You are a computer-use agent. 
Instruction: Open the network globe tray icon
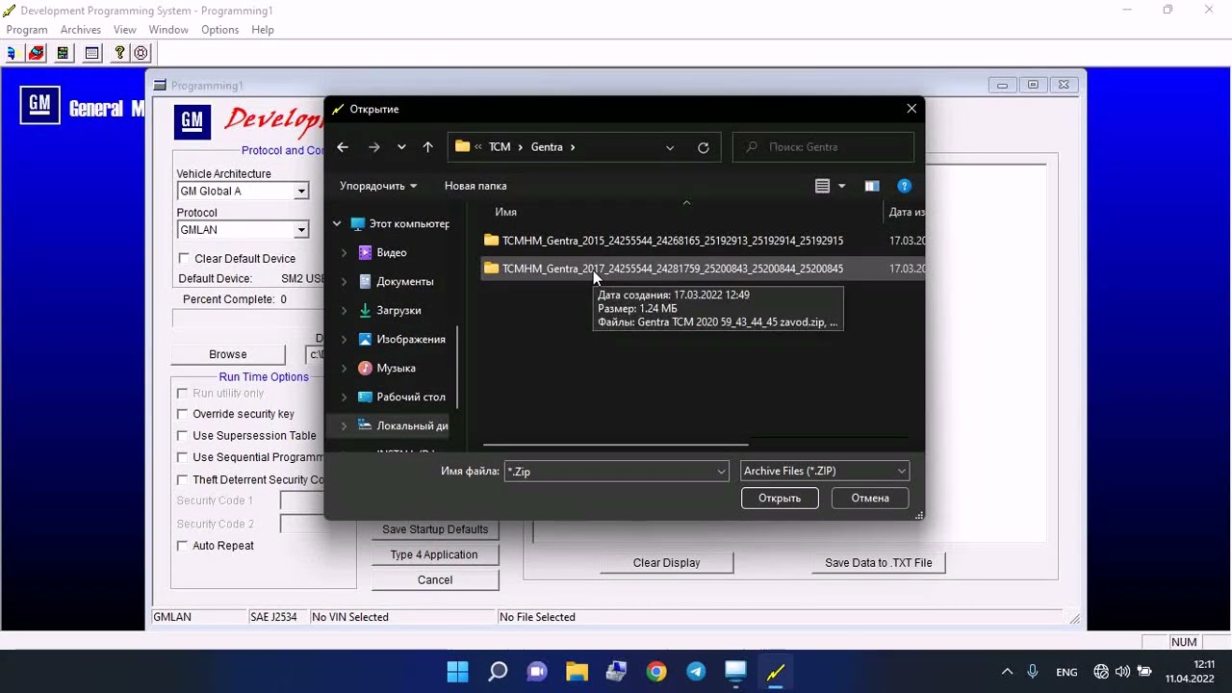click(1101, 672)
